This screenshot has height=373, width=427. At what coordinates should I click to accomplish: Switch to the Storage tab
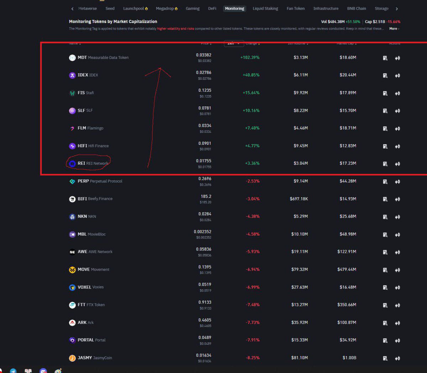[381, 9]
